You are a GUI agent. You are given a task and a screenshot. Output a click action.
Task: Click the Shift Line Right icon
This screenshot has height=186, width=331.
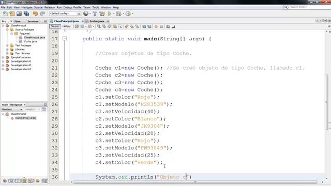[x=149, y=26]
